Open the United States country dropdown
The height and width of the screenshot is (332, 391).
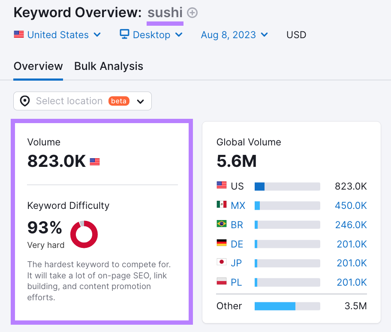[x=57, y=35]
